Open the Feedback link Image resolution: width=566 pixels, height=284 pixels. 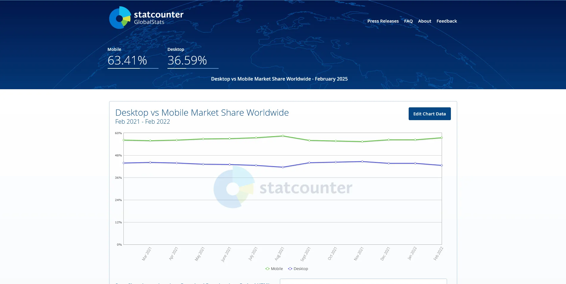click(x=446, y=21)
